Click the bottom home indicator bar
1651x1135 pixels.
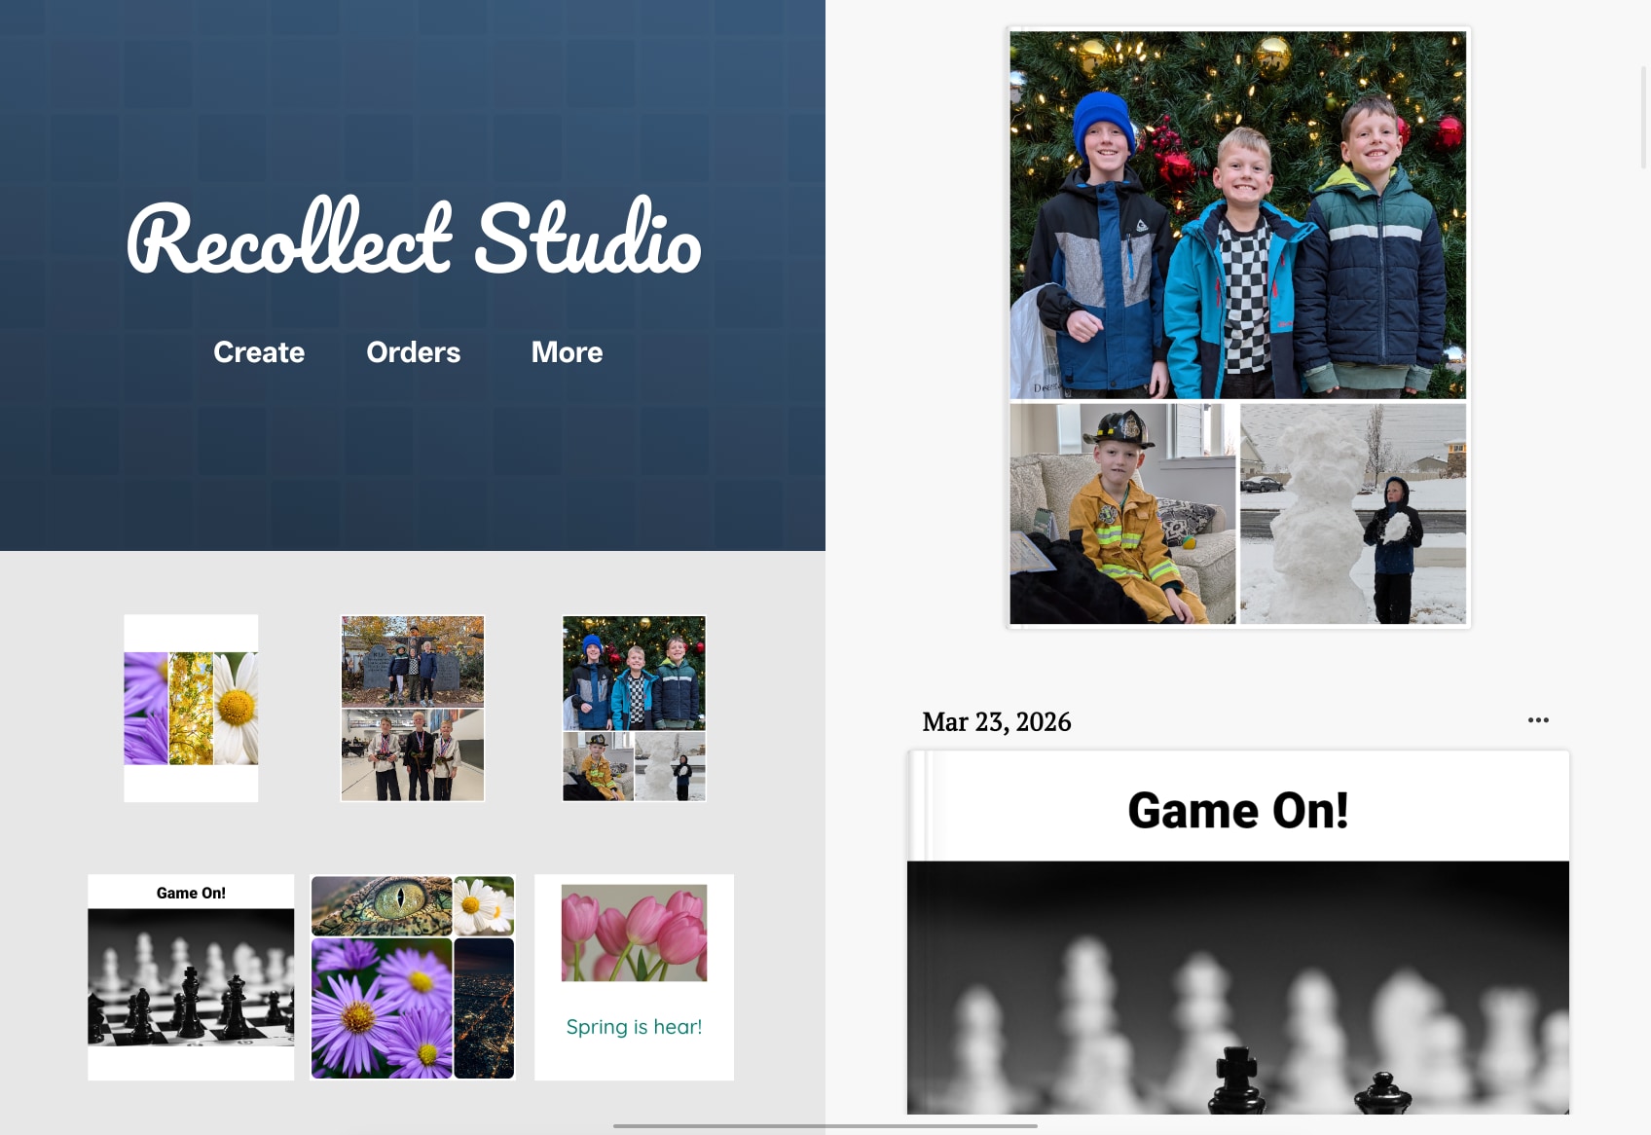click(825, 1126)
